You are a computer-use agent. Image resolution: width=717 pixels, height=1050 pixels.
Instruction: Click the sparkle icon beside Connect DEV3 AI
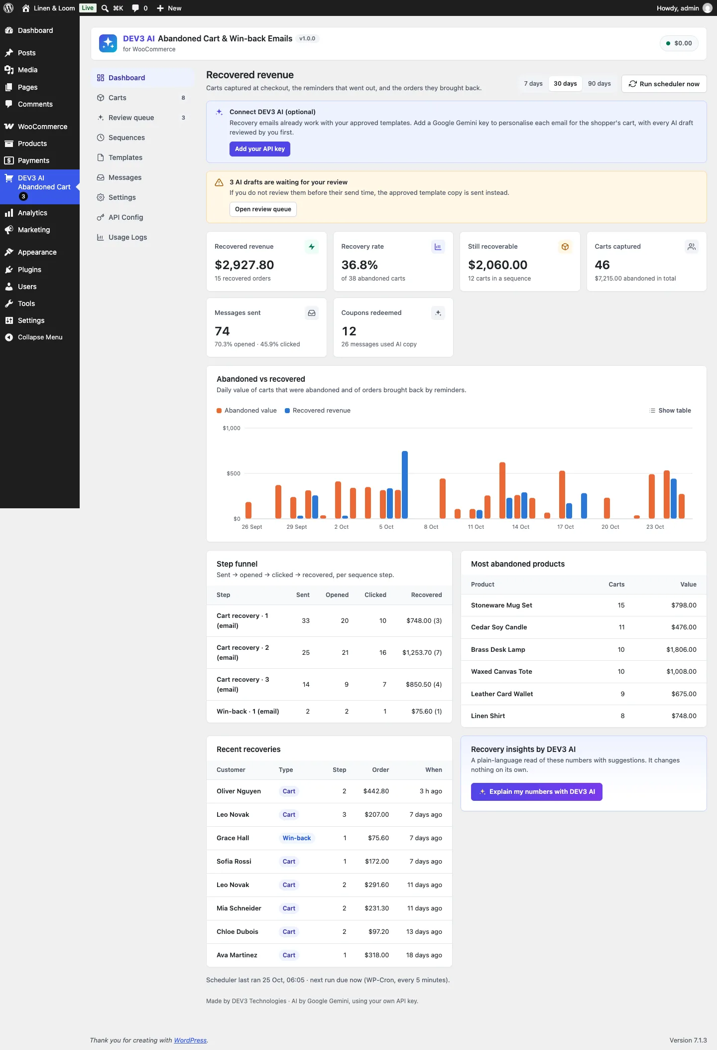pos(219,112)
